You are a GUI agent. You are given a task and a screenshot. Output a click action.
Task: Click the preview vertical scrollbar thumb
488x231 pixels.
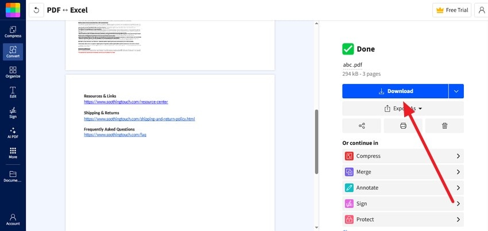coord(316,142)
